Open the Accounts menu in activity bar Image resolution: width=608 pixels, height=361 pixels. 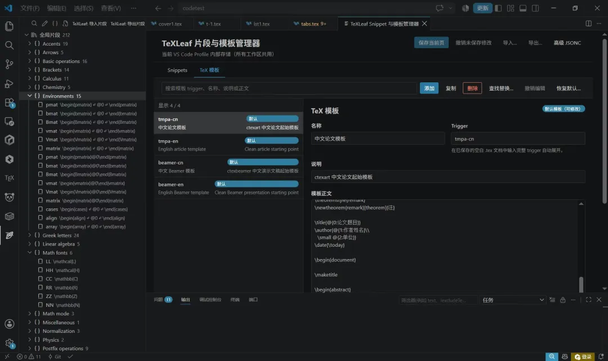click(x=10, y=324)
